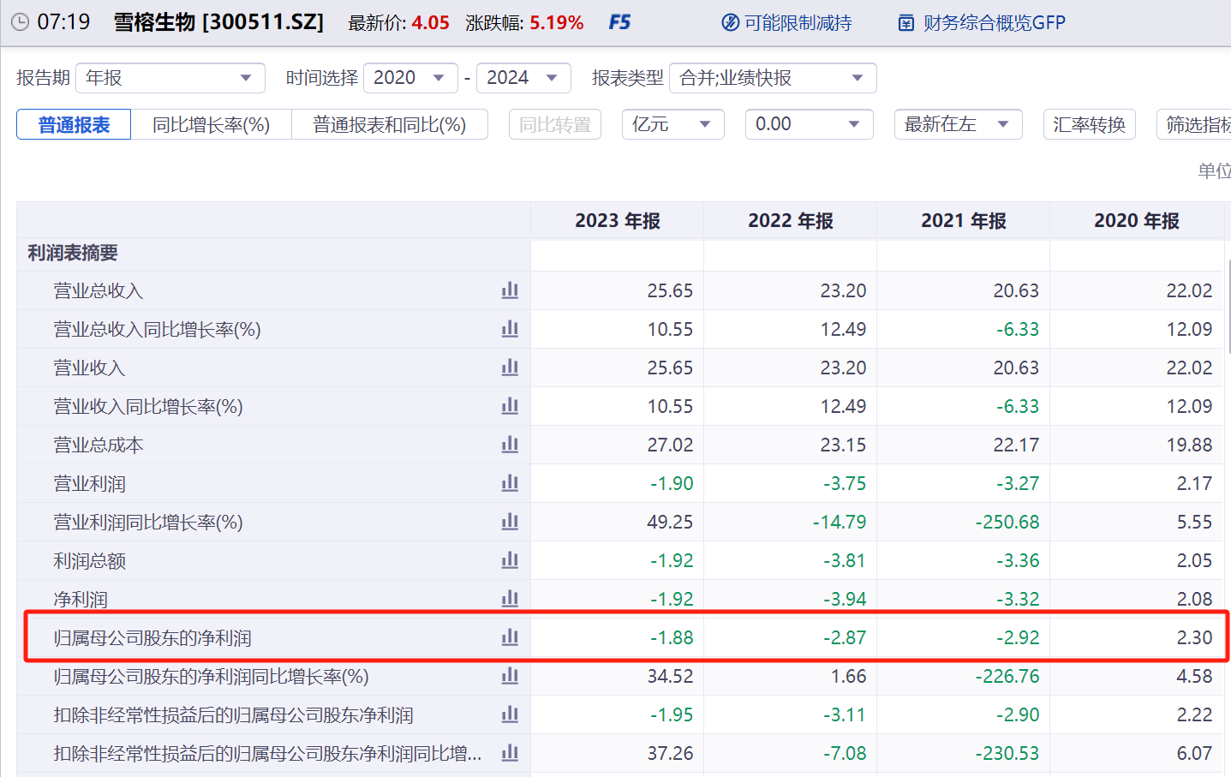Open chart icon for 营业总收入 row
This screenshot has width=1231, height=777.
(x=510, y=290)
